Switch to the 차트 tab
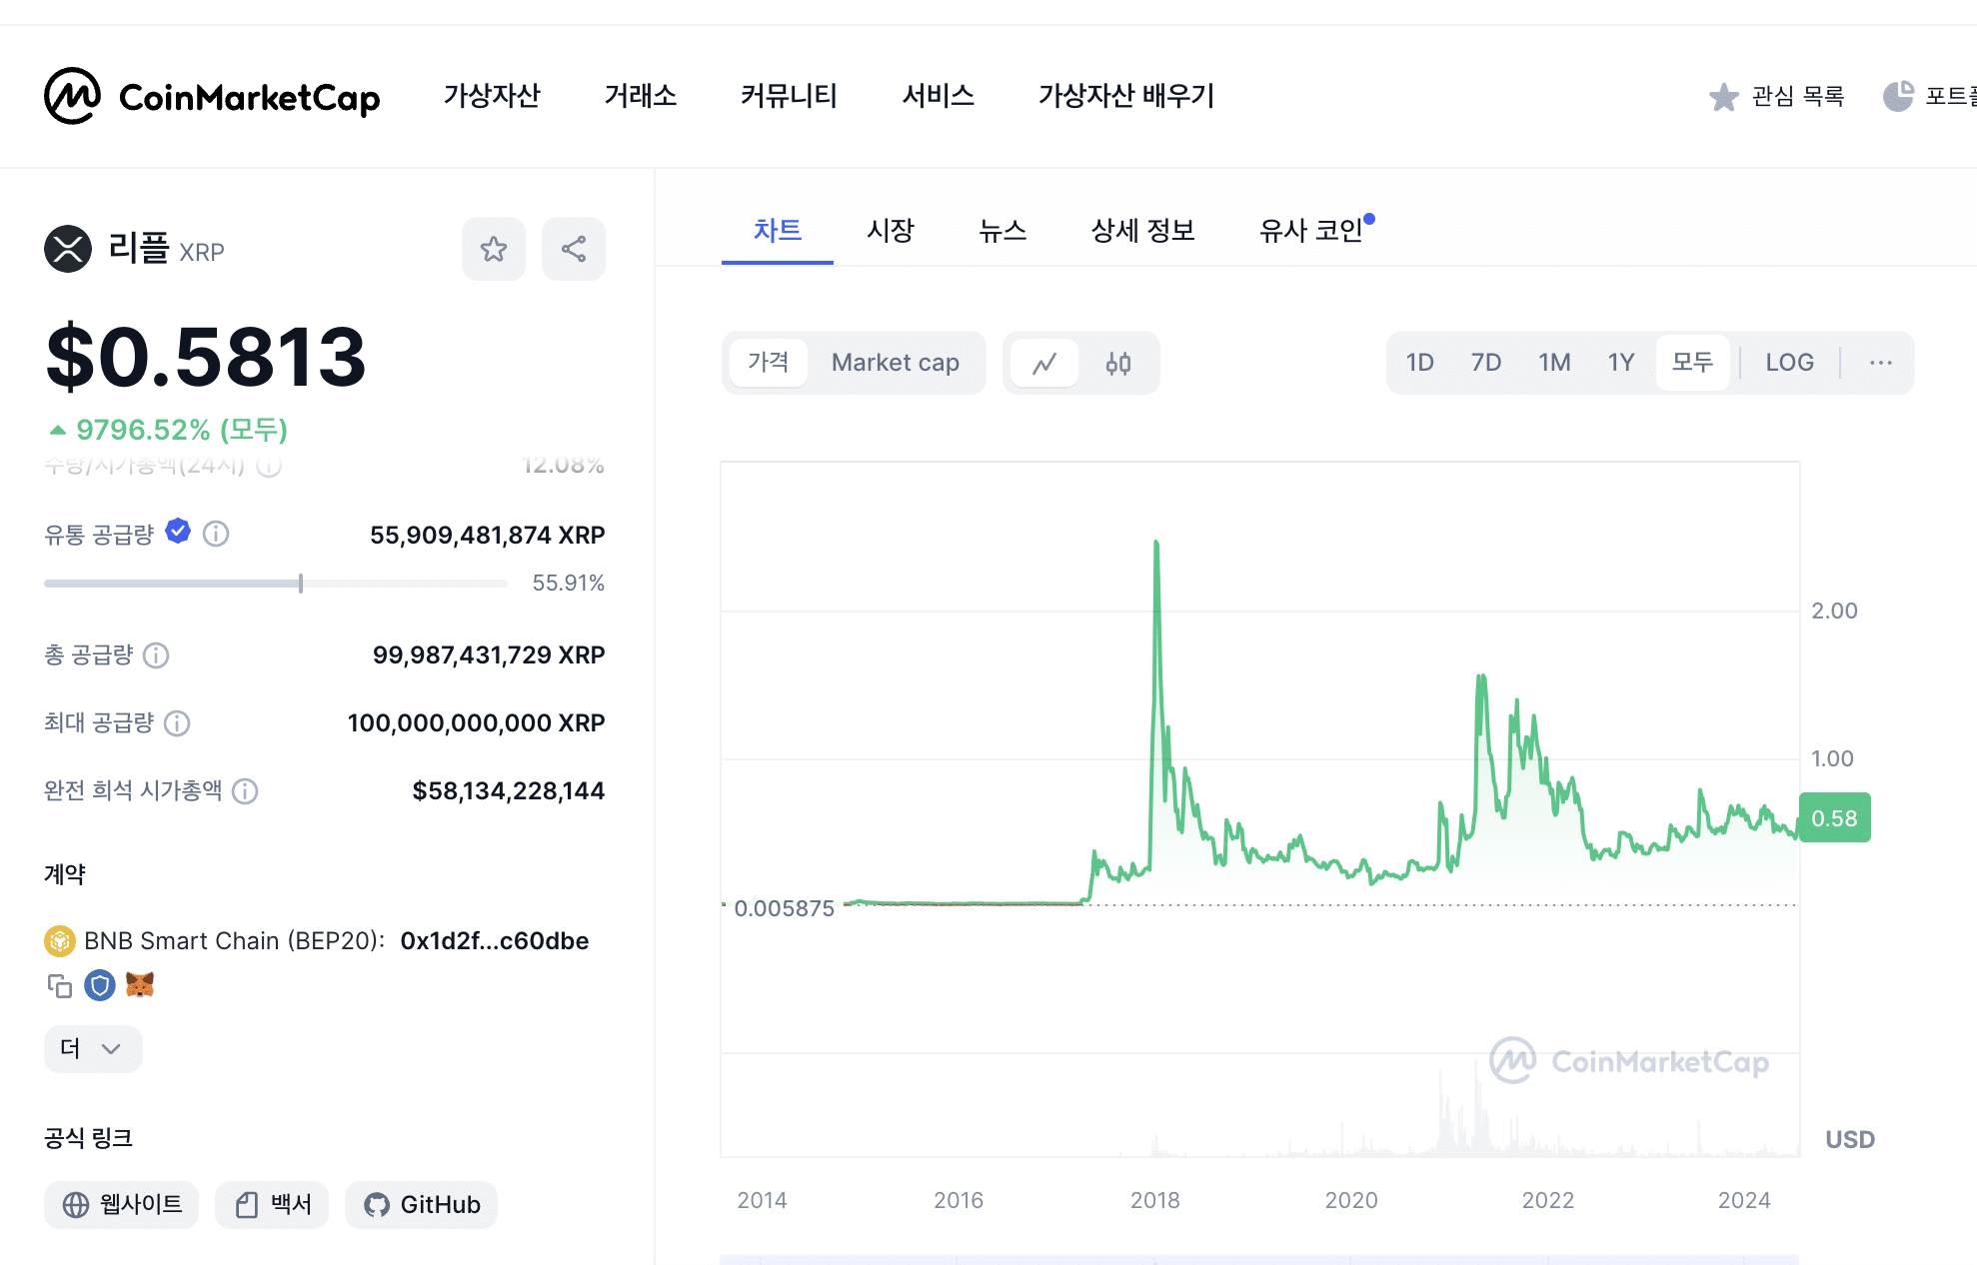 (778, 231)
